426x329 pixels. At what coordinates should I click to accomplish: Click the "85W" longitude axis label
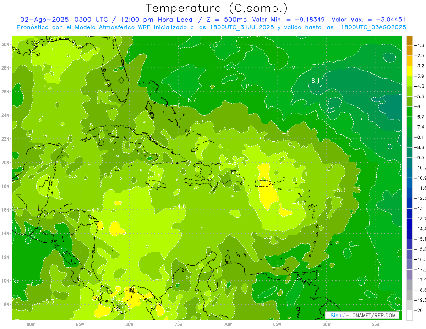tap(80, 324)
